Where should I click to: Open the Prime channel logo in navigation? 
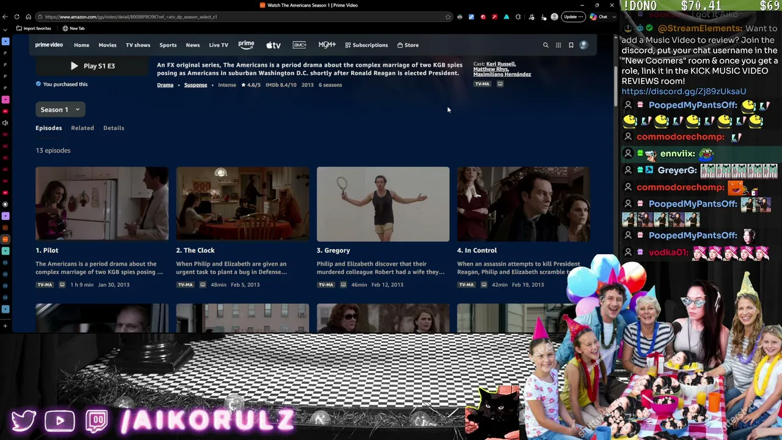(246, 45)
